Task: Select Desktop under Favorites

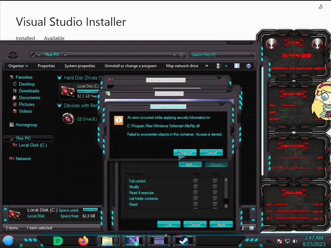Action: pyautogui.click(x=27, y=84)
